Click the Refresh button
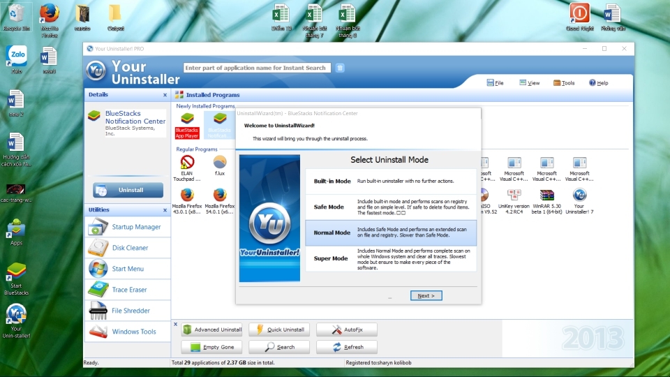This screenshot has width=670, height=377. [x=347, y=347]
